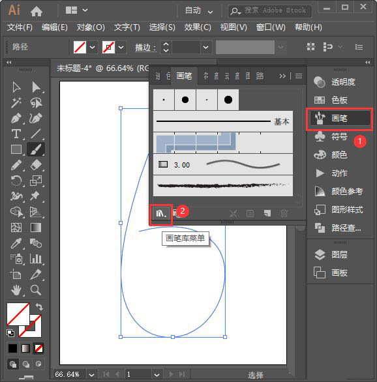Click the large Fill swatch in toolbar
This screenshot has width=377, height=382.
click(18, 314)
